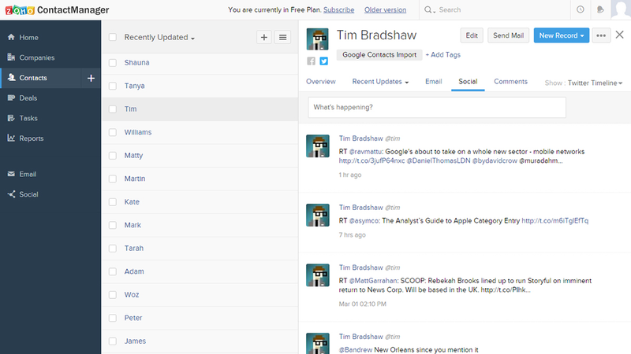Viewport: 631px width, 354px height.
Task: Open the list view options menu icon
Action: click(283, 37)
